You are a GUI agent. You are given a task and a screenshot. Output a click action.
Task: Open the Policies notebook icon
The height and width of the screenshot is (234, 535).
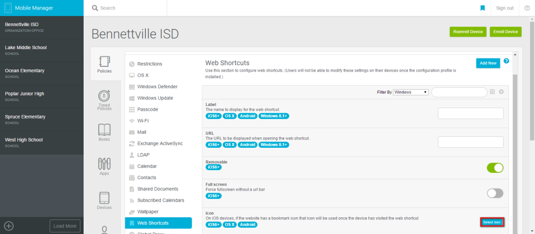pos(104,62)
